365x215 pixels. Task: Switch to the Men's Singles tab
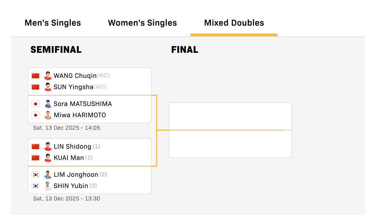[x=53, y=23]
